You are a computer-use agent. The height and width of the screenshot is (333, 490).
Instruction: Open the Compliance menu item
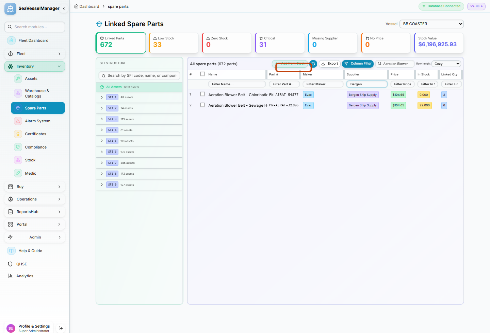point(38,147)
